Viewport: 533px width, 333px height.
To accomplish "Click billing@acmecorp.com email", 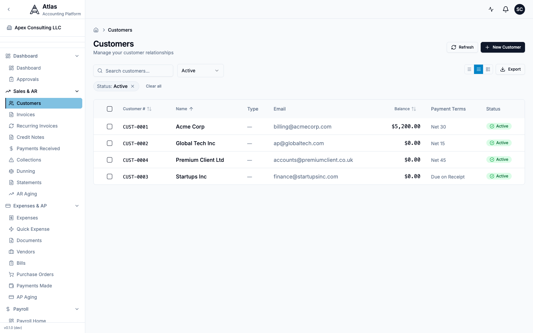I will coord(302,127).
